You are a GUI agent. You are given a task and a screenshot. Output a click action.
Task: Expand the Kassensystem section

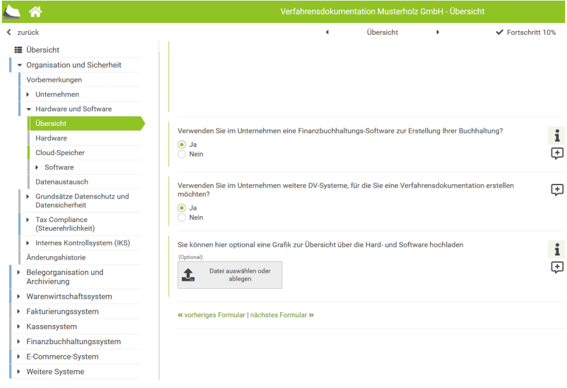[18, 326]
